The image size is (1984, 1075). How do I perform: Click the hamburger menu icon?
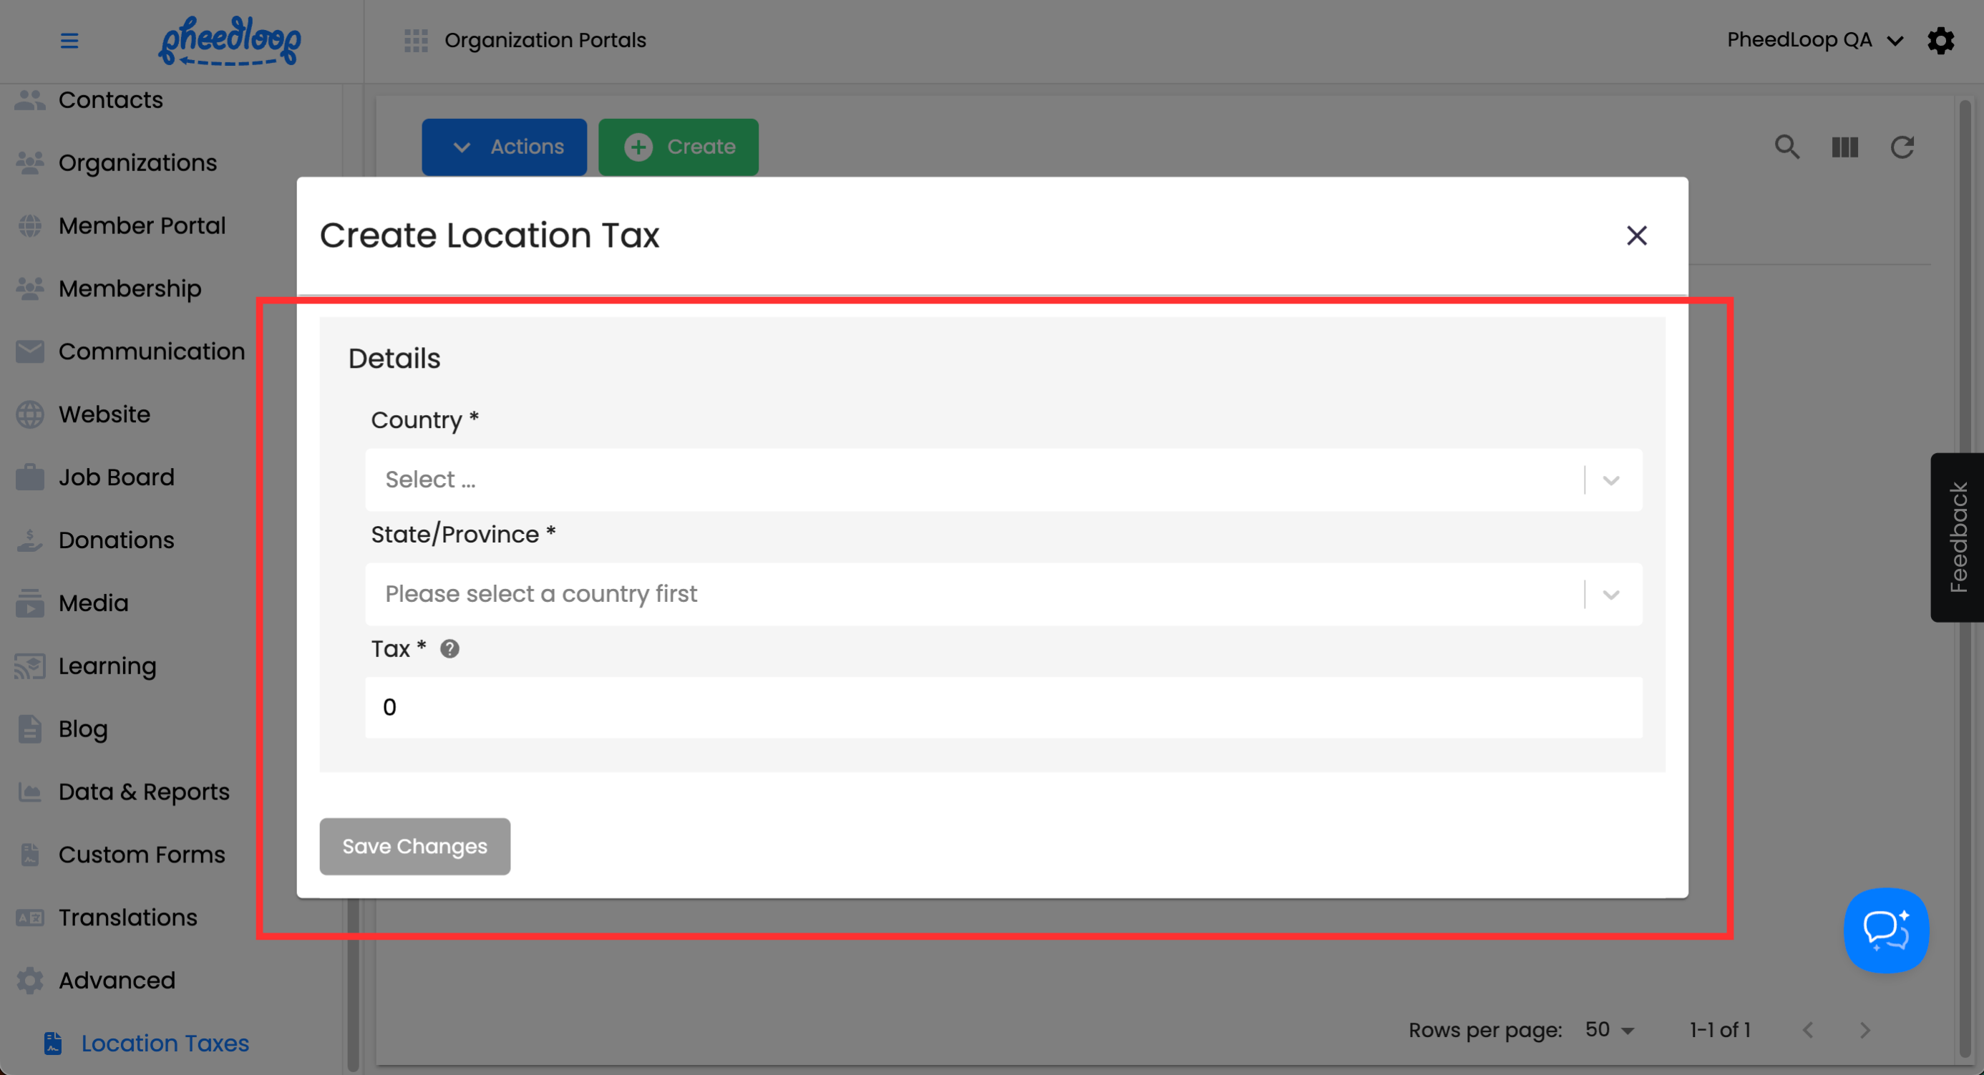tap(69, 40)
